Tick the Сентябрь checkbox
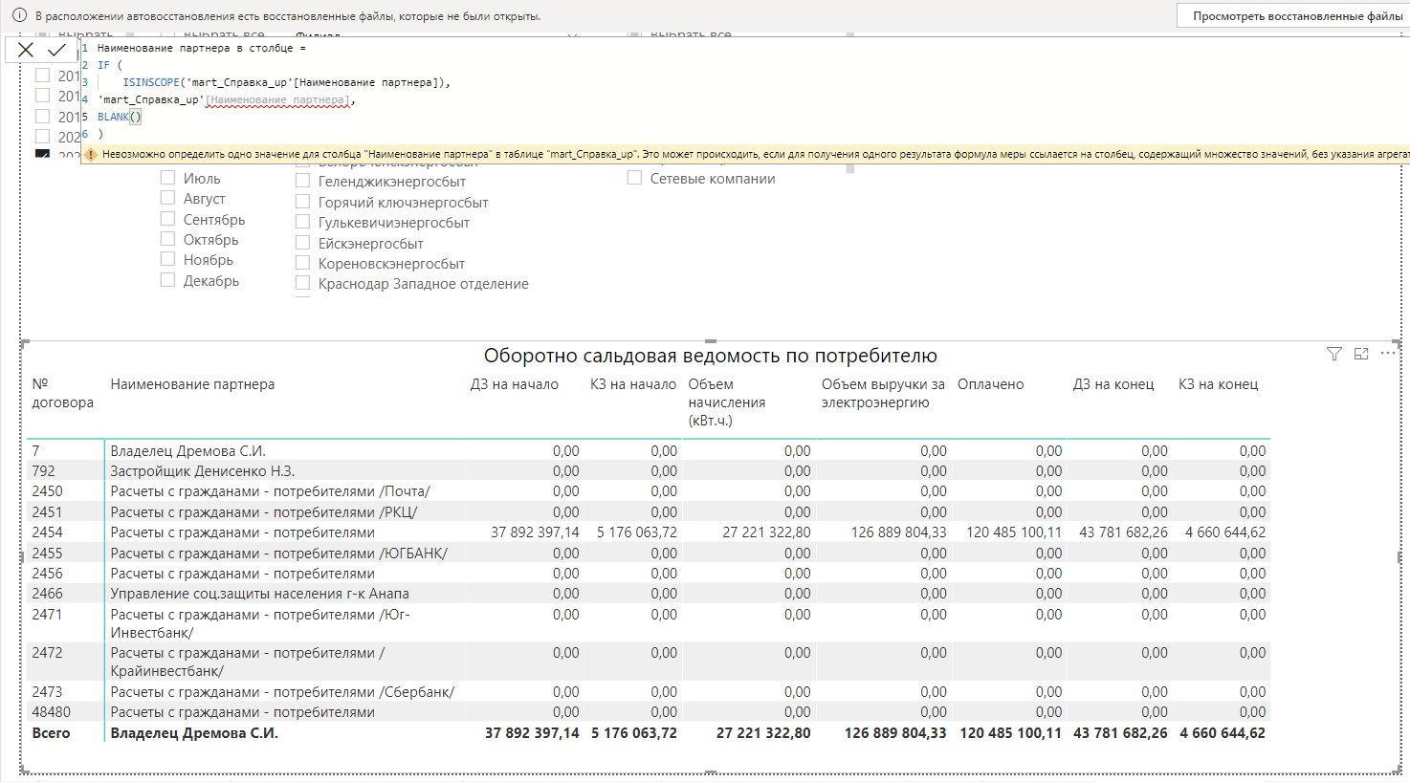This screenshot has height=782, width=1410. coord(167,219)
